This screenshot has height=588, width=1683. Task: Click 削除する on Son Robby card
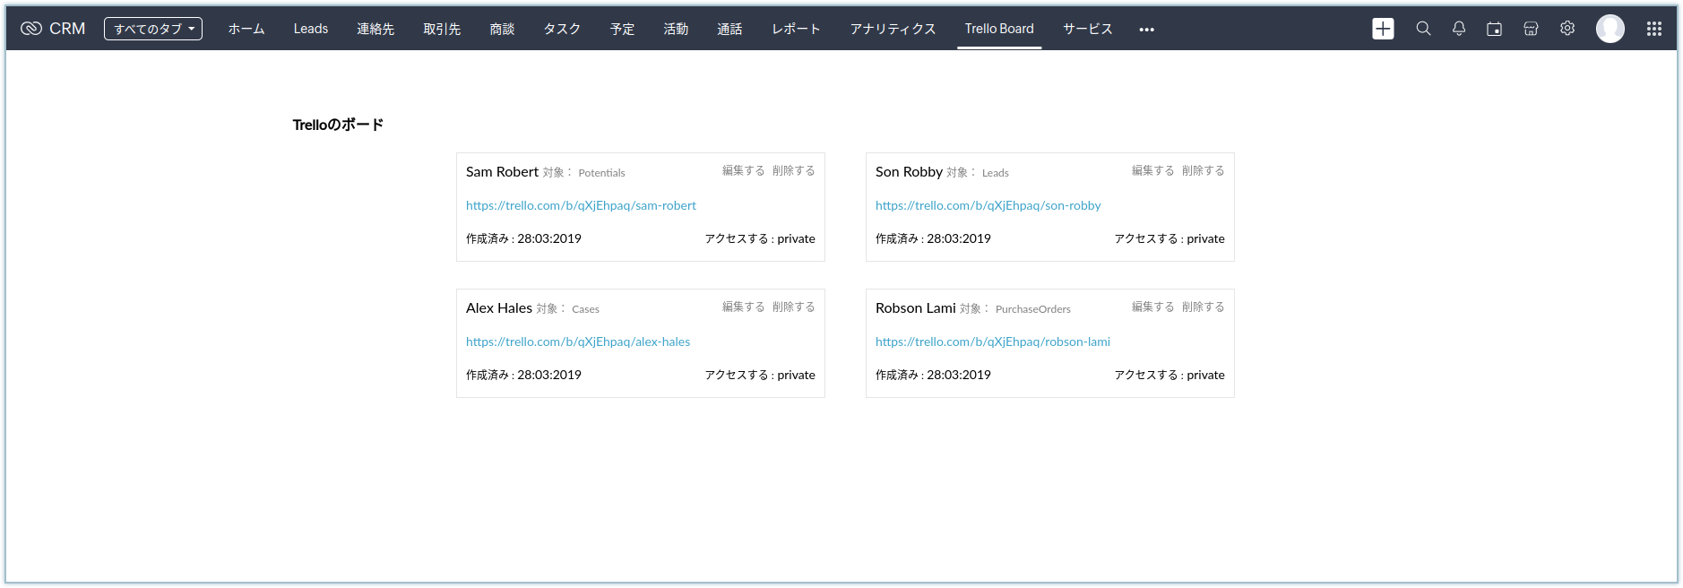click(x=1203, y=170)
